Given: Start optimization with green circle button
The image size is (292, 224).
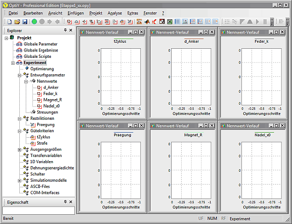Looking at the screenshot, I should (x=34, y=22).
